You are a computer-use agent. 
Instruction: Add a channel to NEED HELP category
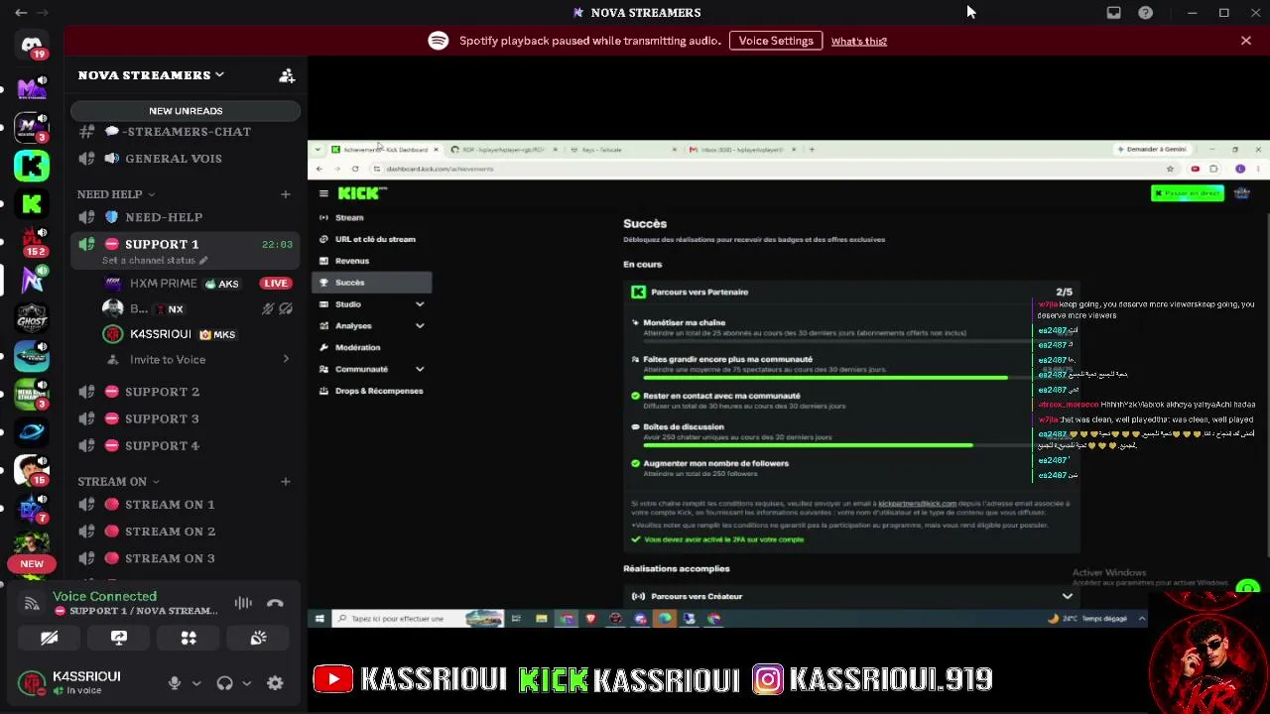[286, 194]
